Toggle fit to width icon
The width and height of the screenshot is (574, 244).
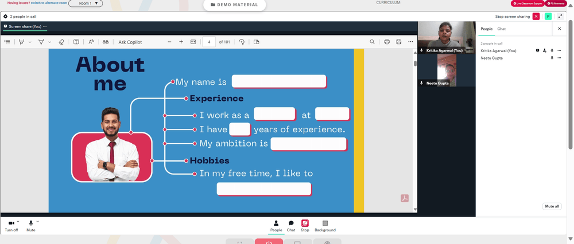click(193, 42)
